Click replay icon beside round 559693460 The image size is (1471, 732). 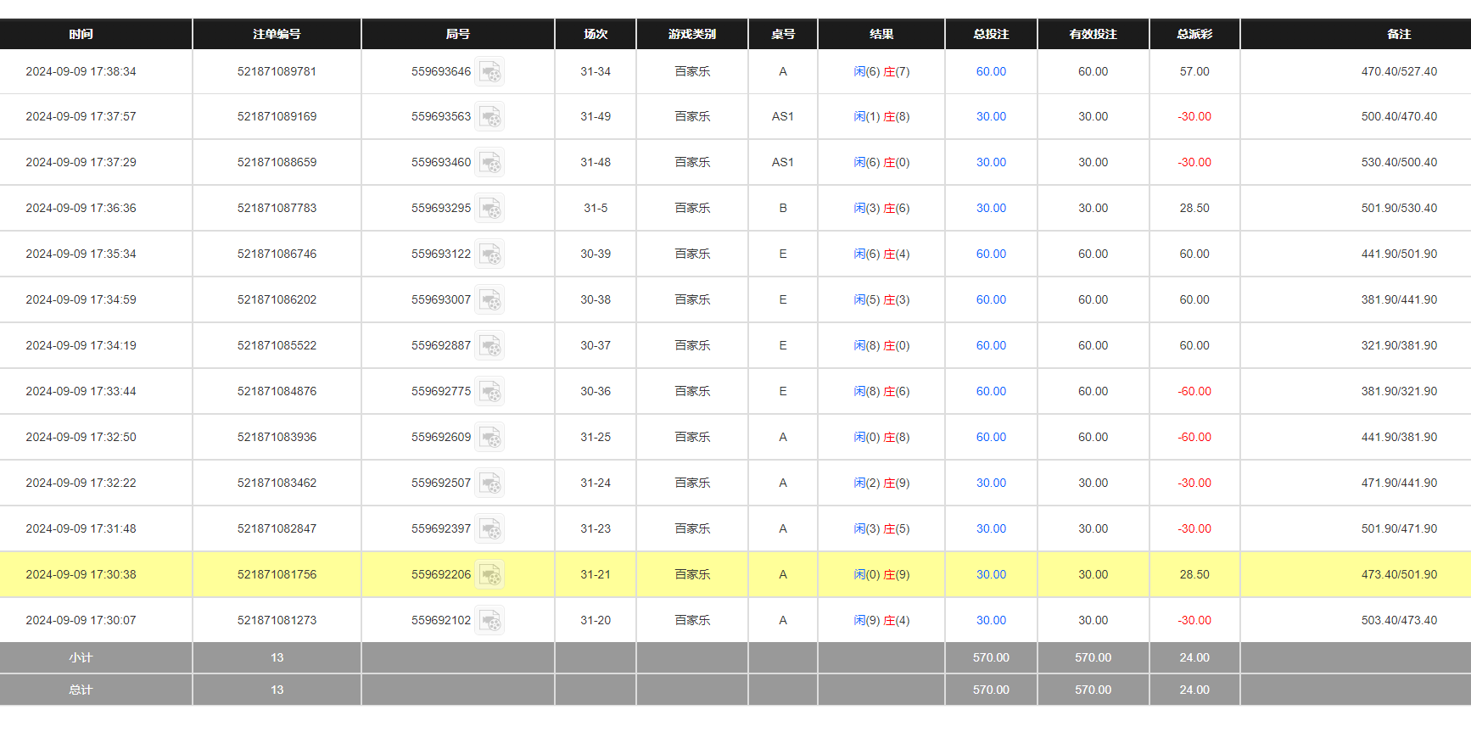pos(489,163)
